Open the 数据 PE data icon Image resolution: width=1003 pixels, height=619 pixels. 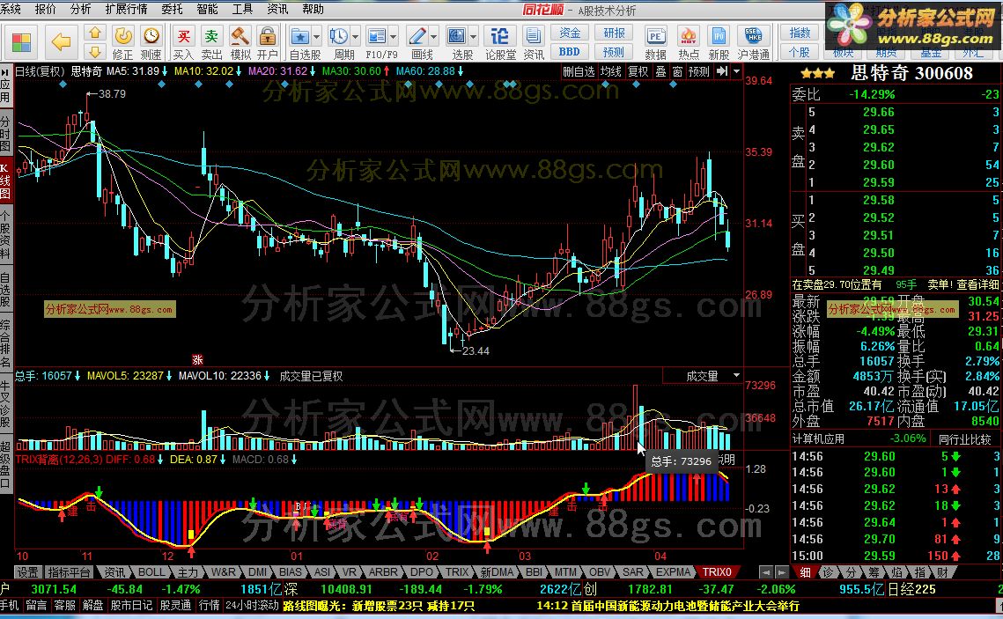tap(656, 42)
